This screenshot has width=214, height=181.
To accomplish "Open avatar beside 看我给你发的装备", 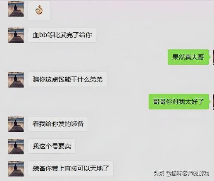I will click(x=16, y=124).
